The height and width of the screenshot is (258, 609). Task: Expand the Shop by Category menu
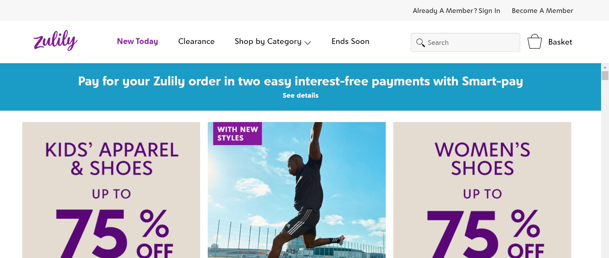coord(272,41)
